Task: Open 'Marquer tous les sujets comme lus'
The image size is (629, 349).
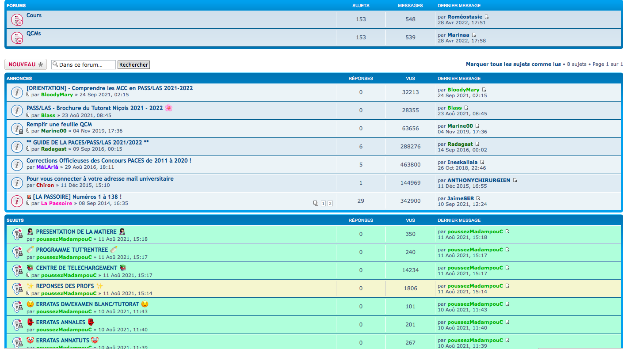Action: coord(513,64)
